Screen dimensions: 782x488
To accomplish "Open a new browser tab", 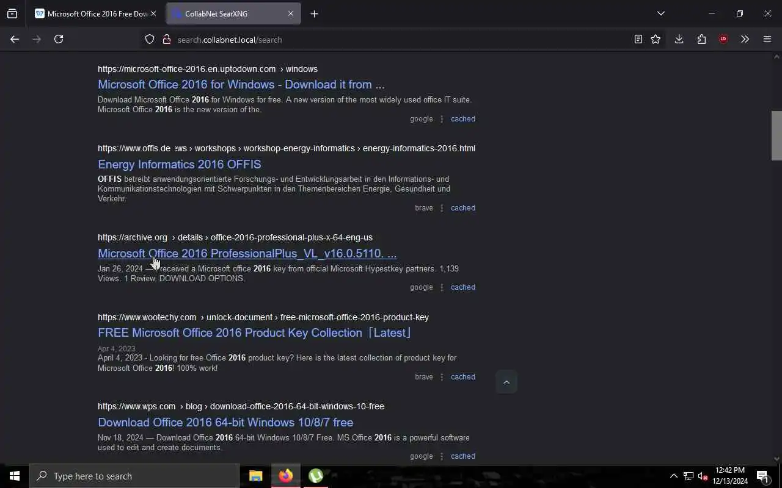I will 314,13.
